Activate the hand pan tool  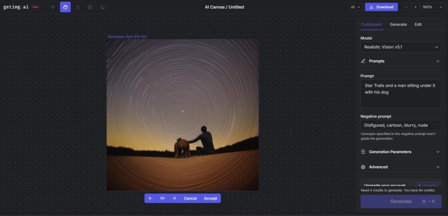(x=65, y=7)
